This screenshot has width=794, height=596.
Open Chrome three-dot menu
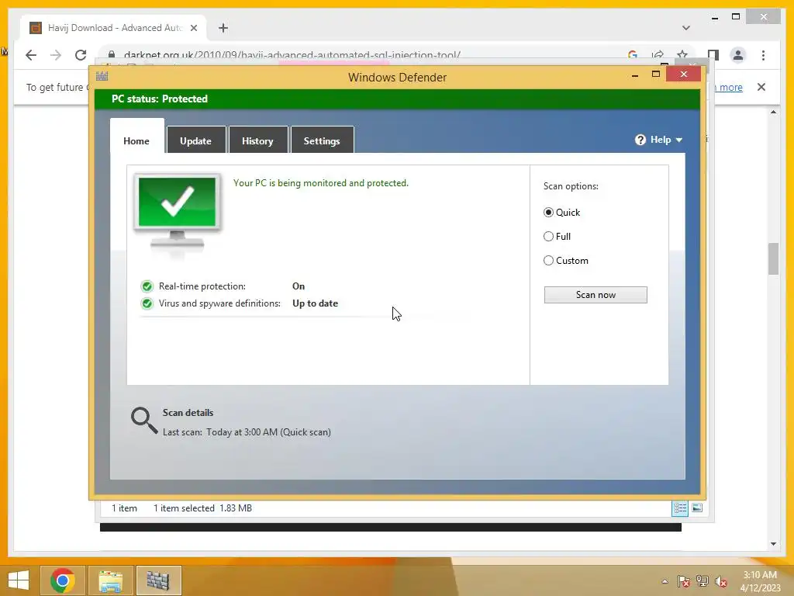763,55
